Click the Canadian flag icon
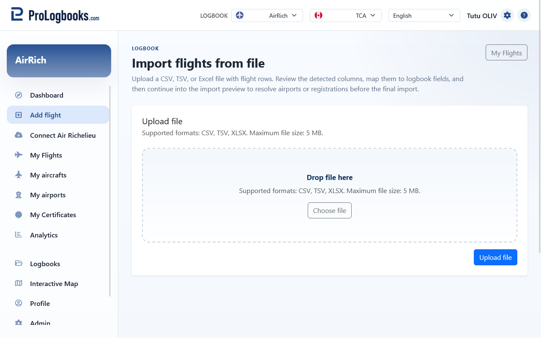 pyautogui.click(x=318, y=16)
